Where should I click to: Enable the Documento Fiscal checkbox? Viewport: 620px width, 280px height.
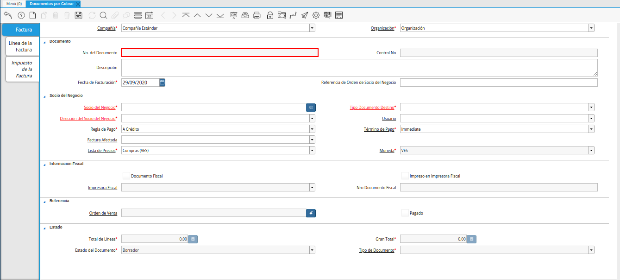(x=126, y=176)
